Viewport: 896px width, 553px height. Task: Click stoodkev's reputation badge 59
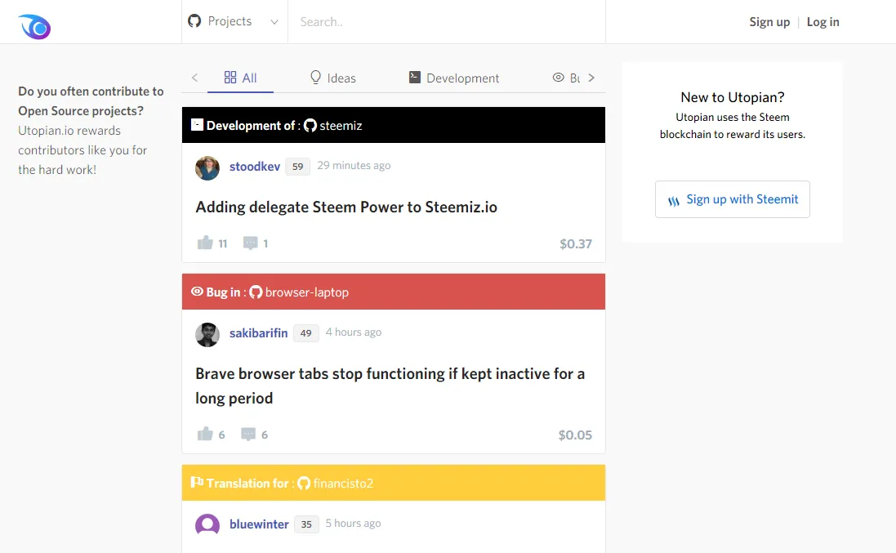[x=298, y=167]
